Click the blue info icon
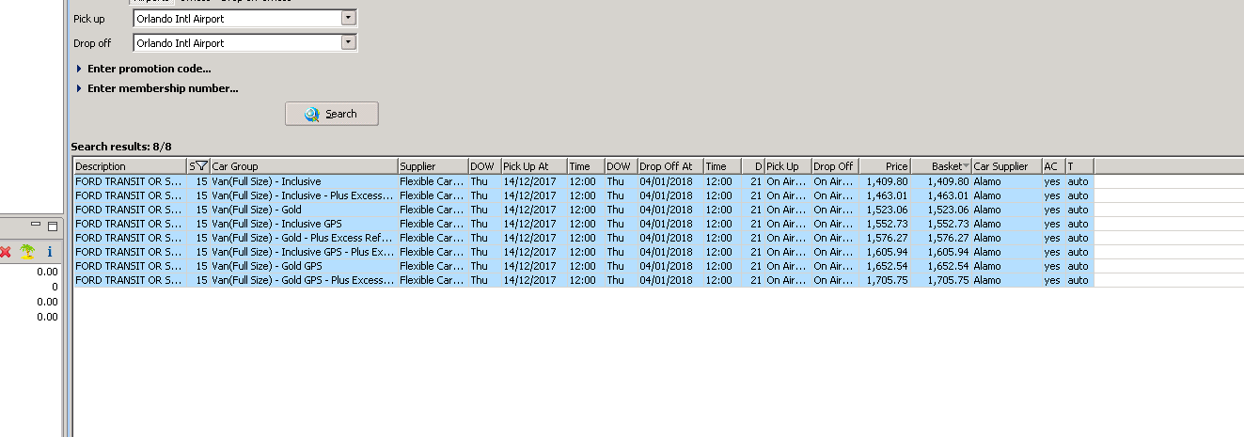The height and width of the screenshot is (437, 1244). click(49, 252)
